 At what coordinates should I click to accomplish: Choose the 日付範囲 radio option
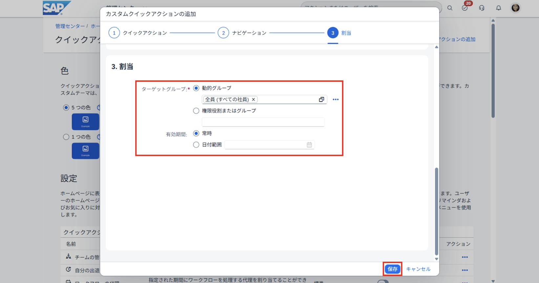(x=196, y=145)
